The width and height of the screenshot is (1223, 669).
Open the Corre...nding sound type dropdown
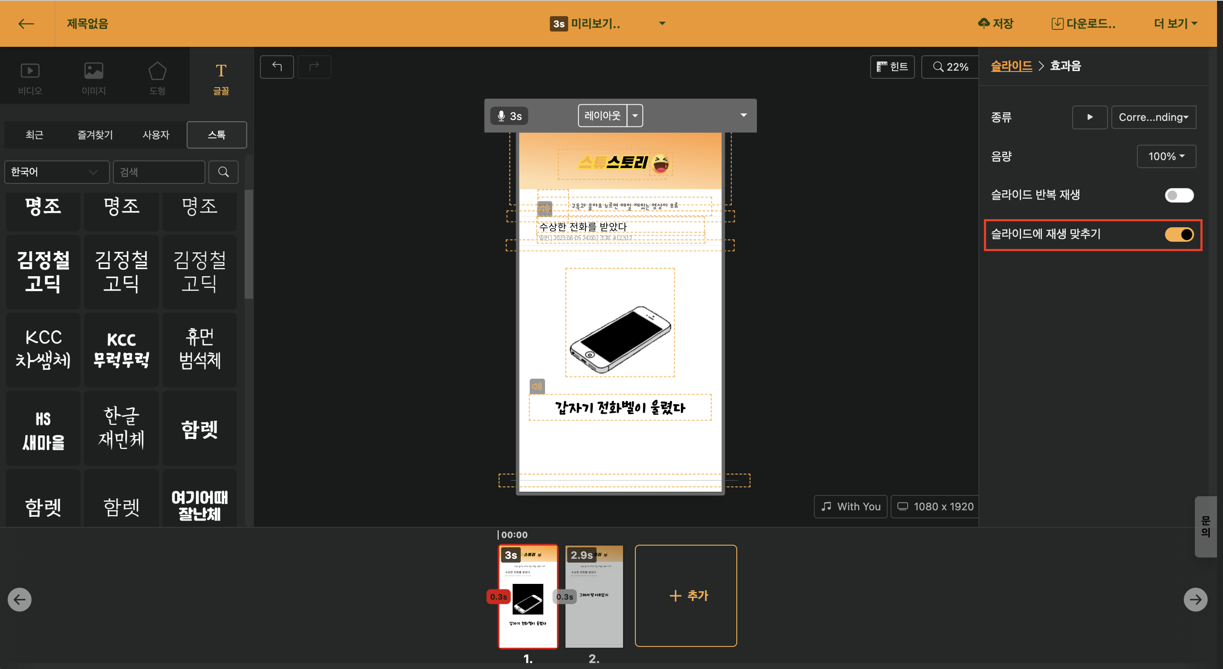click(1154, 117)
